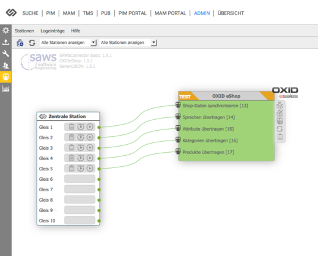Click the 'Gleis 9' track label
The width and height of the screenshot is (318, 256).
[x=46, y=210]
